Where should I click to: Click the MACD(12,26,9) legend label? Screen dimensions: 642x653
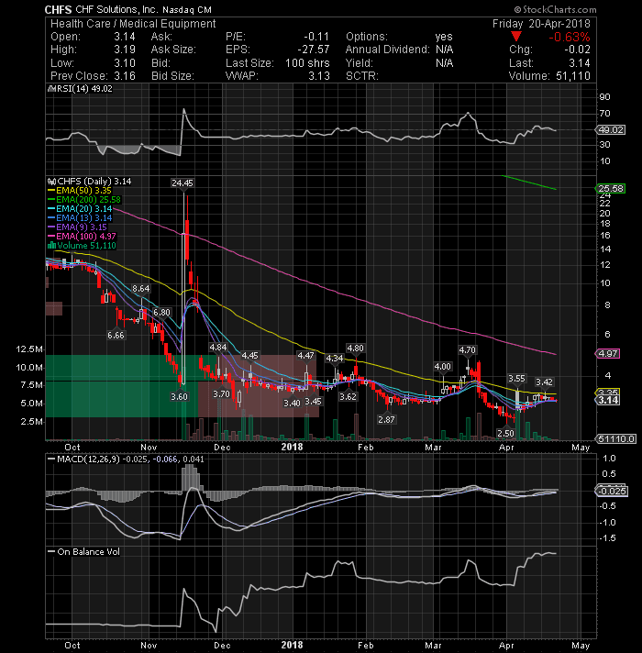(x=88, y=459)
